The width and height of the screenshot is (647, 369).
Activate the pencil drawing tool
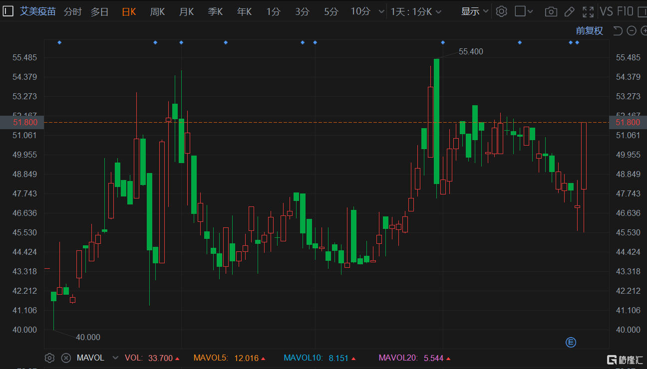569,11
